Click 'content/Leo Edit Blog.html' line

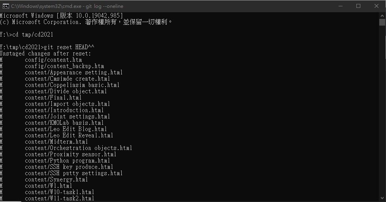(x=66, y=129)
